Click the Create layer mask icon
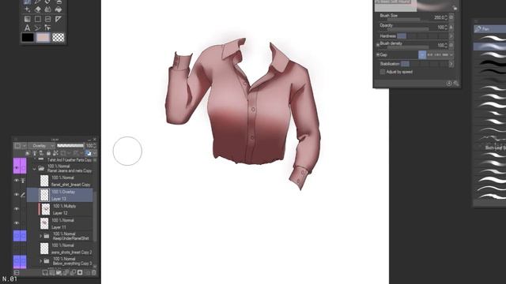506x284 pixels. 80,273
